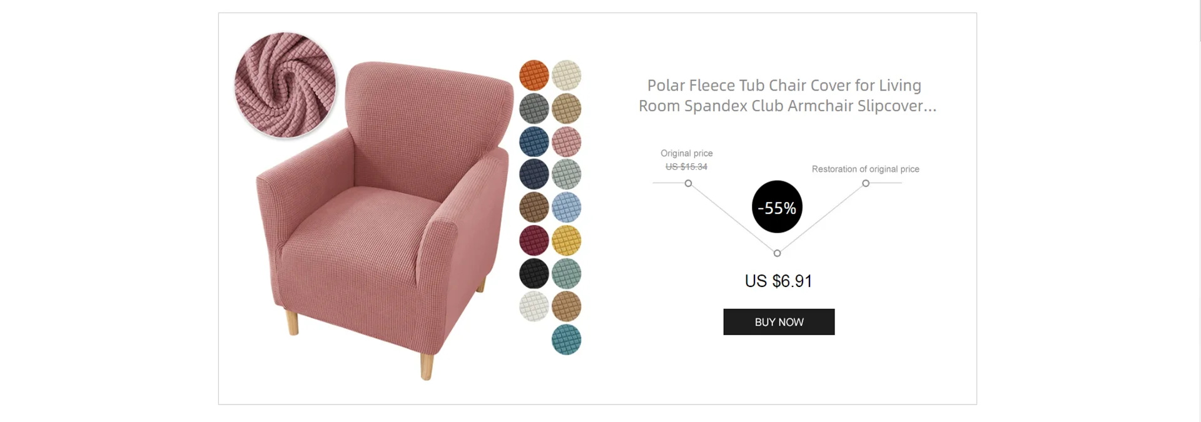Select the light blue fabric swatch

click(x=567, y=208)
